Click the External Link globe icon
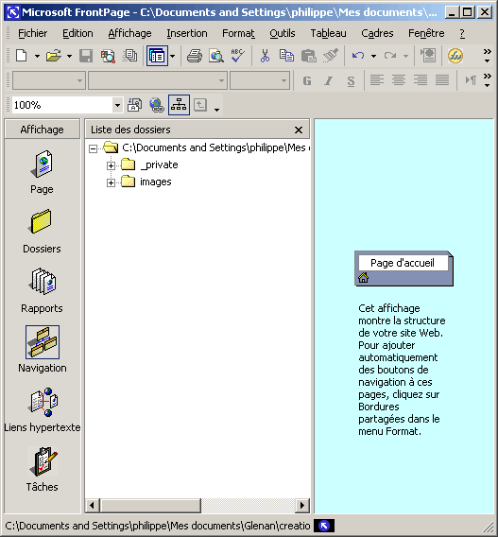The image size is (498, 537). pyautogui.click(x=157, y=105)
